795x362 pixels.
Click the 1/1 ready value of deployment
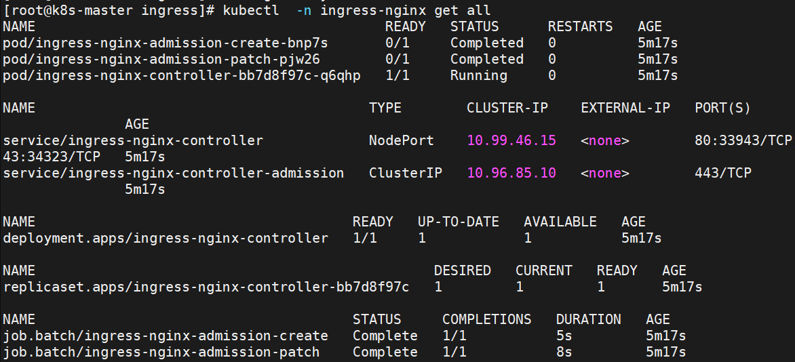pyautogui.click(x=365, y=238)
